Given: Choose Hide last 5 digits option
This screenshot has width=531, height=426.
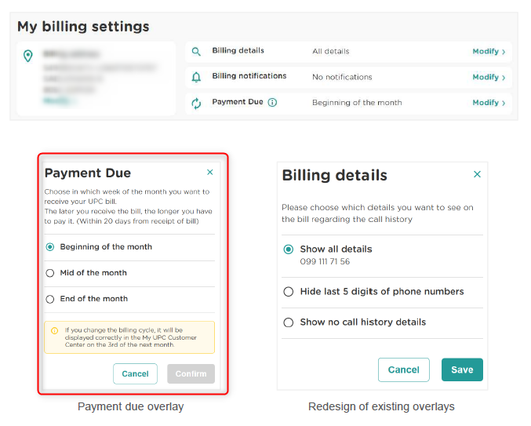Looking at the screenshot, I should (289, 292).
